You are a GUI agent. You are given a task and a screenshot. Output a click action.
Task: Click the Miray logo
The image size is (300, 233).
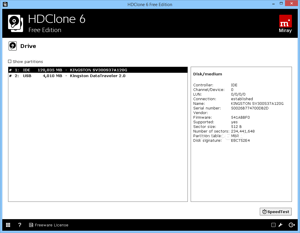pos(286,24)
